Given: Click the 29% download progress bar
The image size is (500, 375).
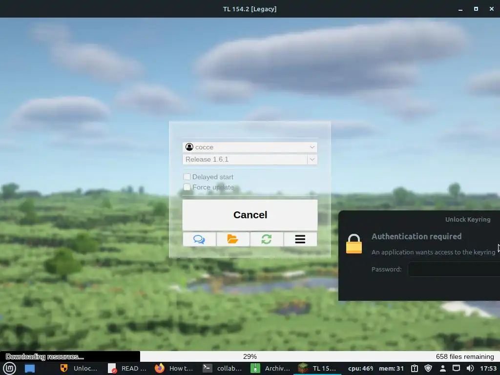Looking at the screenshot, I should tap(250, 356).
